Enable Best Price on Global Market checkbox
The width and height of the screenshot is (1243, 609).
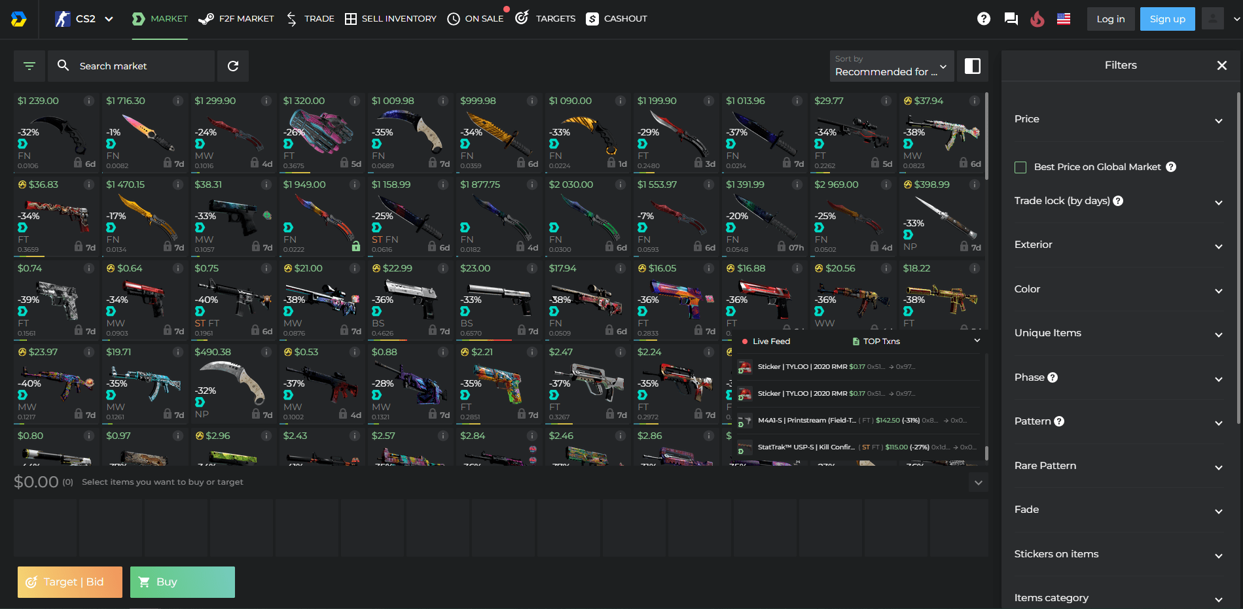[x=1020, y=167]
